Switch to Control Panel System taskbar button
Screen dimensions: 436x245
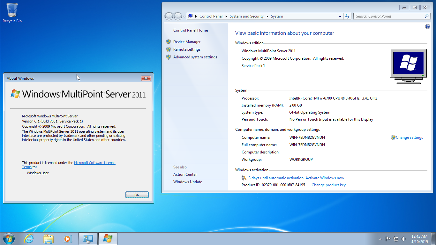pyautogui.click(x=88, y=239)
